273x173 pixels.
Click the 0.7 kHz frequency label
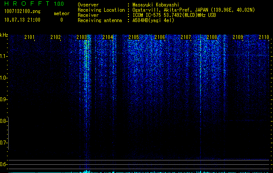click(x=3, y=143)
